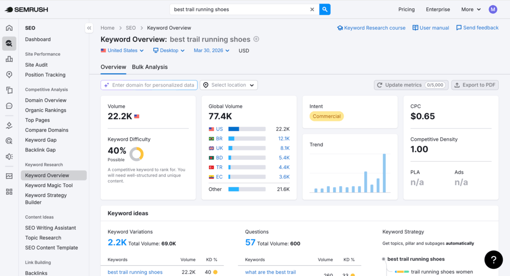
Task: Open the 'best trail running shoes' keyword link
Action: [x=135, y=272]
